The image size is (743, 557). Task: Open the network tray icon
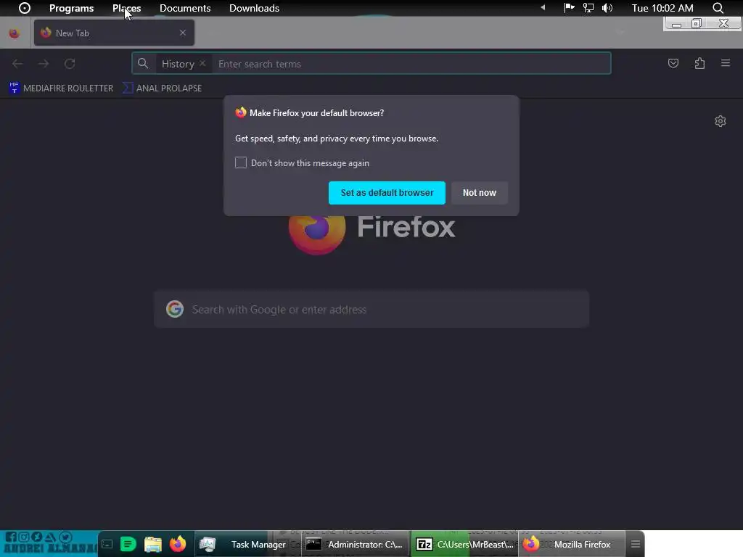tap(588, 7)
